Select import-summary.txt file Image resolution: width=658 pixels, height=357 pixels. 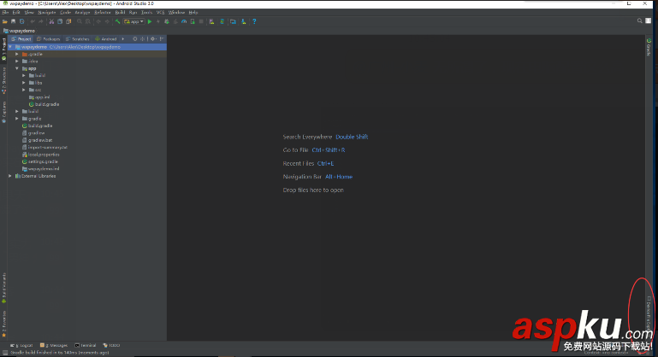[x=44, y=148]
